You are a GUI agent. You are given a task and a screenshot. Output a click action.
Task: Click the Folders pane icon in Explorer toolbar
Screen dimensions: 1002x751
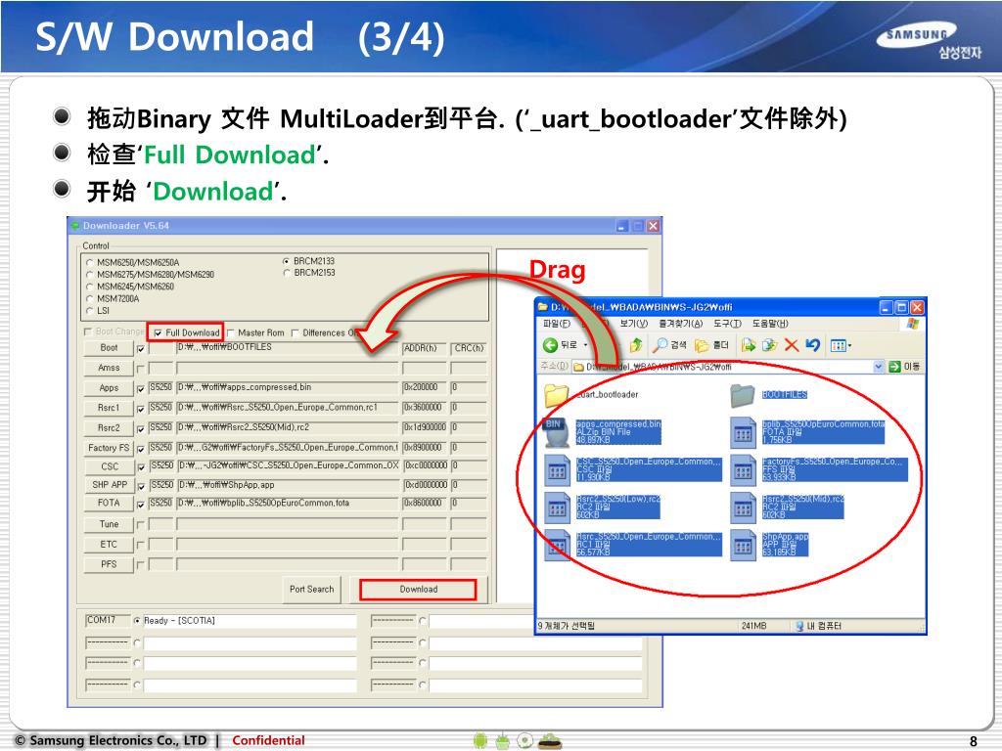[702, 345]
